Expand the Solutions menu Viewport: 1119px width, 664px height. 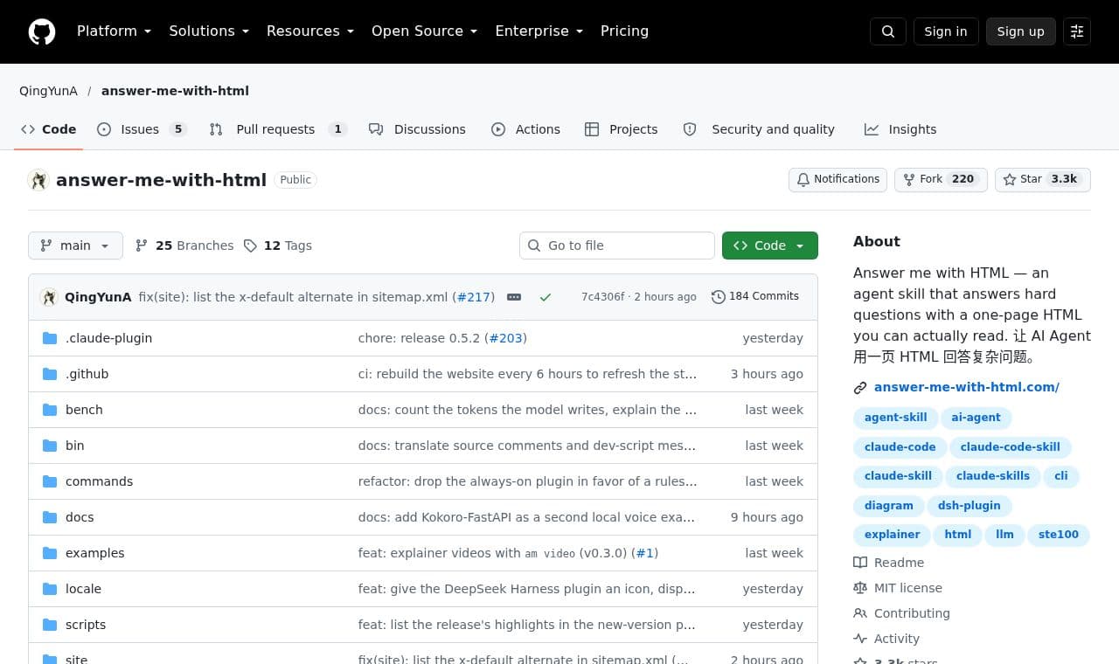coord(209,31)
